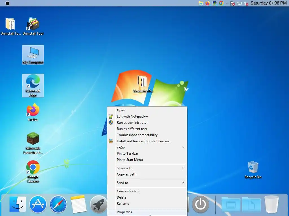Viewport: 289px width, 216px height.
Task: Open the Apple logo menu
Action: coord(7,3)
